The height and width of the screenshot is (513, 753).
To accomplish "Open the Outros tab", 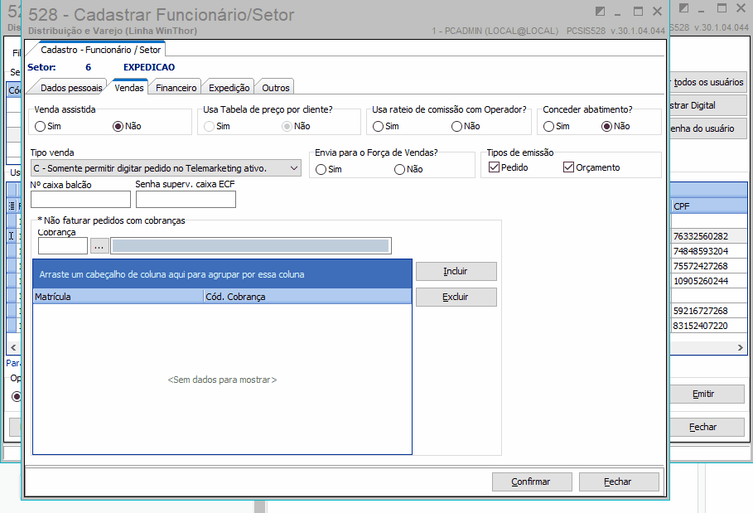I will click(x=276, y=87).
